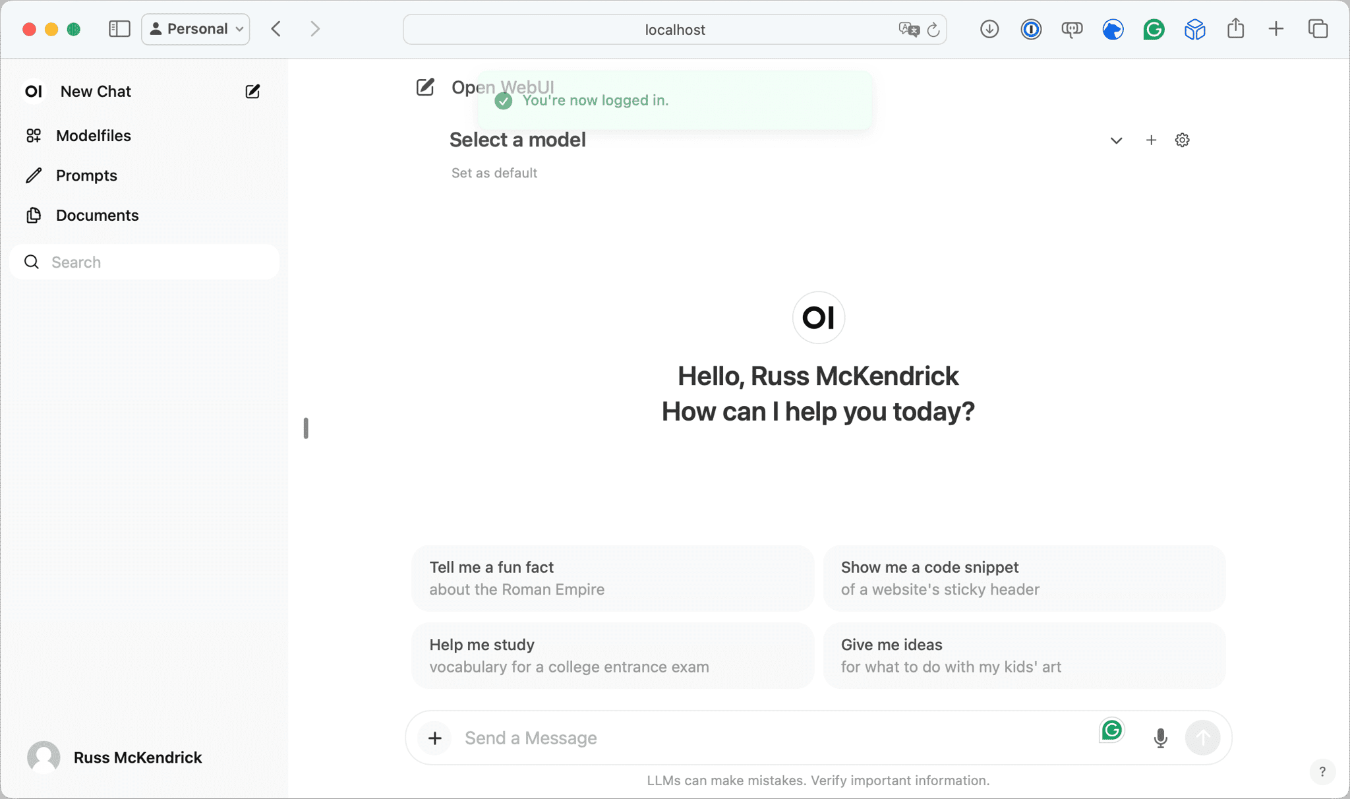
Task: Select the Give me ideas suggestion
Action: tap(1024, 655)
